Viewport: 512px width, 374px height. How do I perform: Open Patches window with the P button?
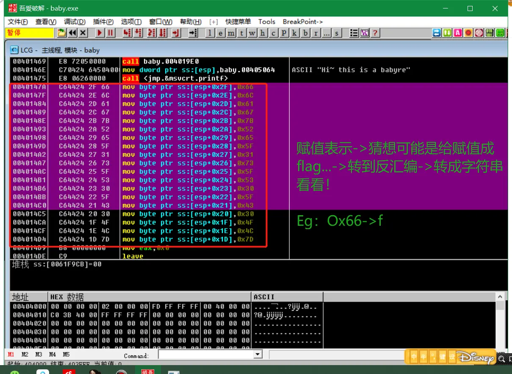point(284,33)
